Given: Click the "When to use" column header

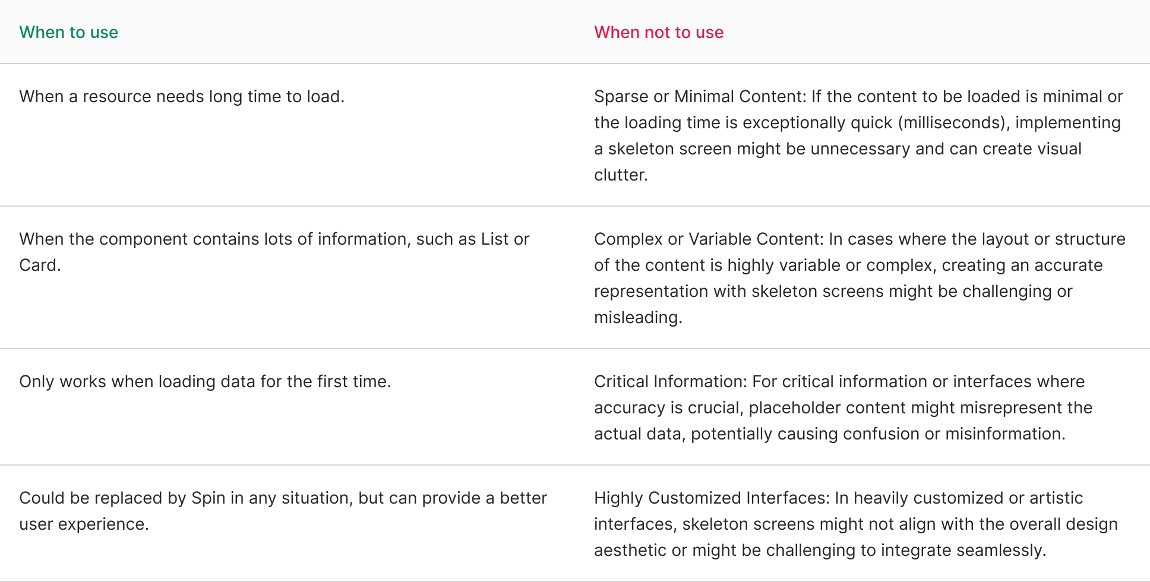Looking at the screenshot, I should [68, 32].
